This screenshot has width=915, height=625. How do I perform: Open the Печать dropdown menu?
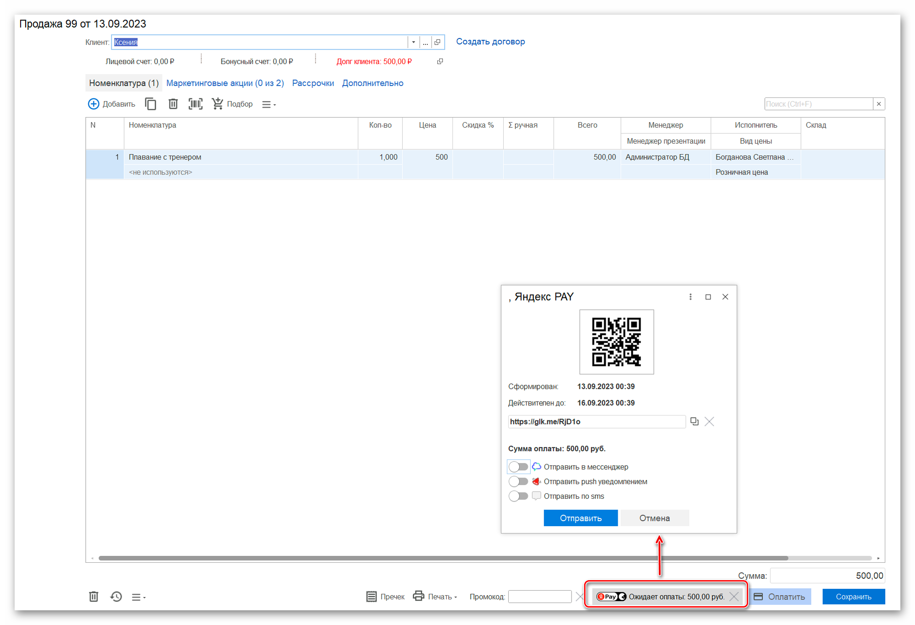435,597
